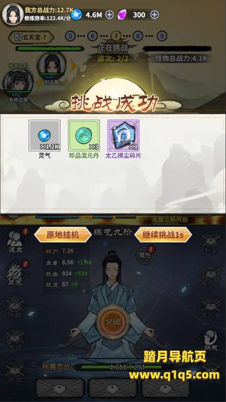The image size is (226, 402).
Task: Jump to stage 5 node
Action: (71, 36)
